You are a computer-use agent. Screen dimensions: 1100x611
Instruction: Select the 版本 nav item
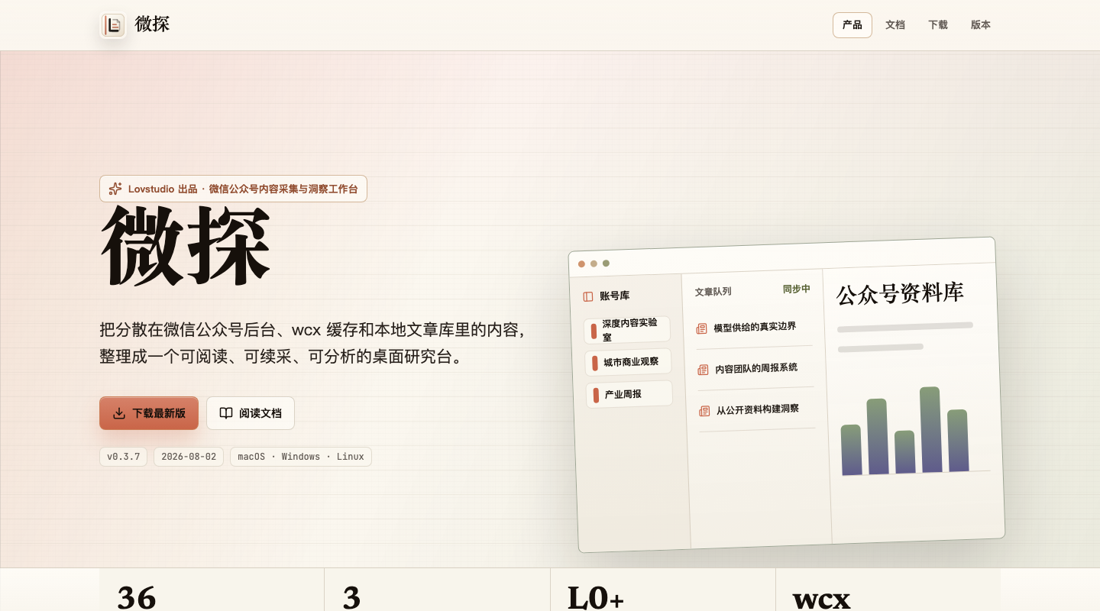point(981,25)
